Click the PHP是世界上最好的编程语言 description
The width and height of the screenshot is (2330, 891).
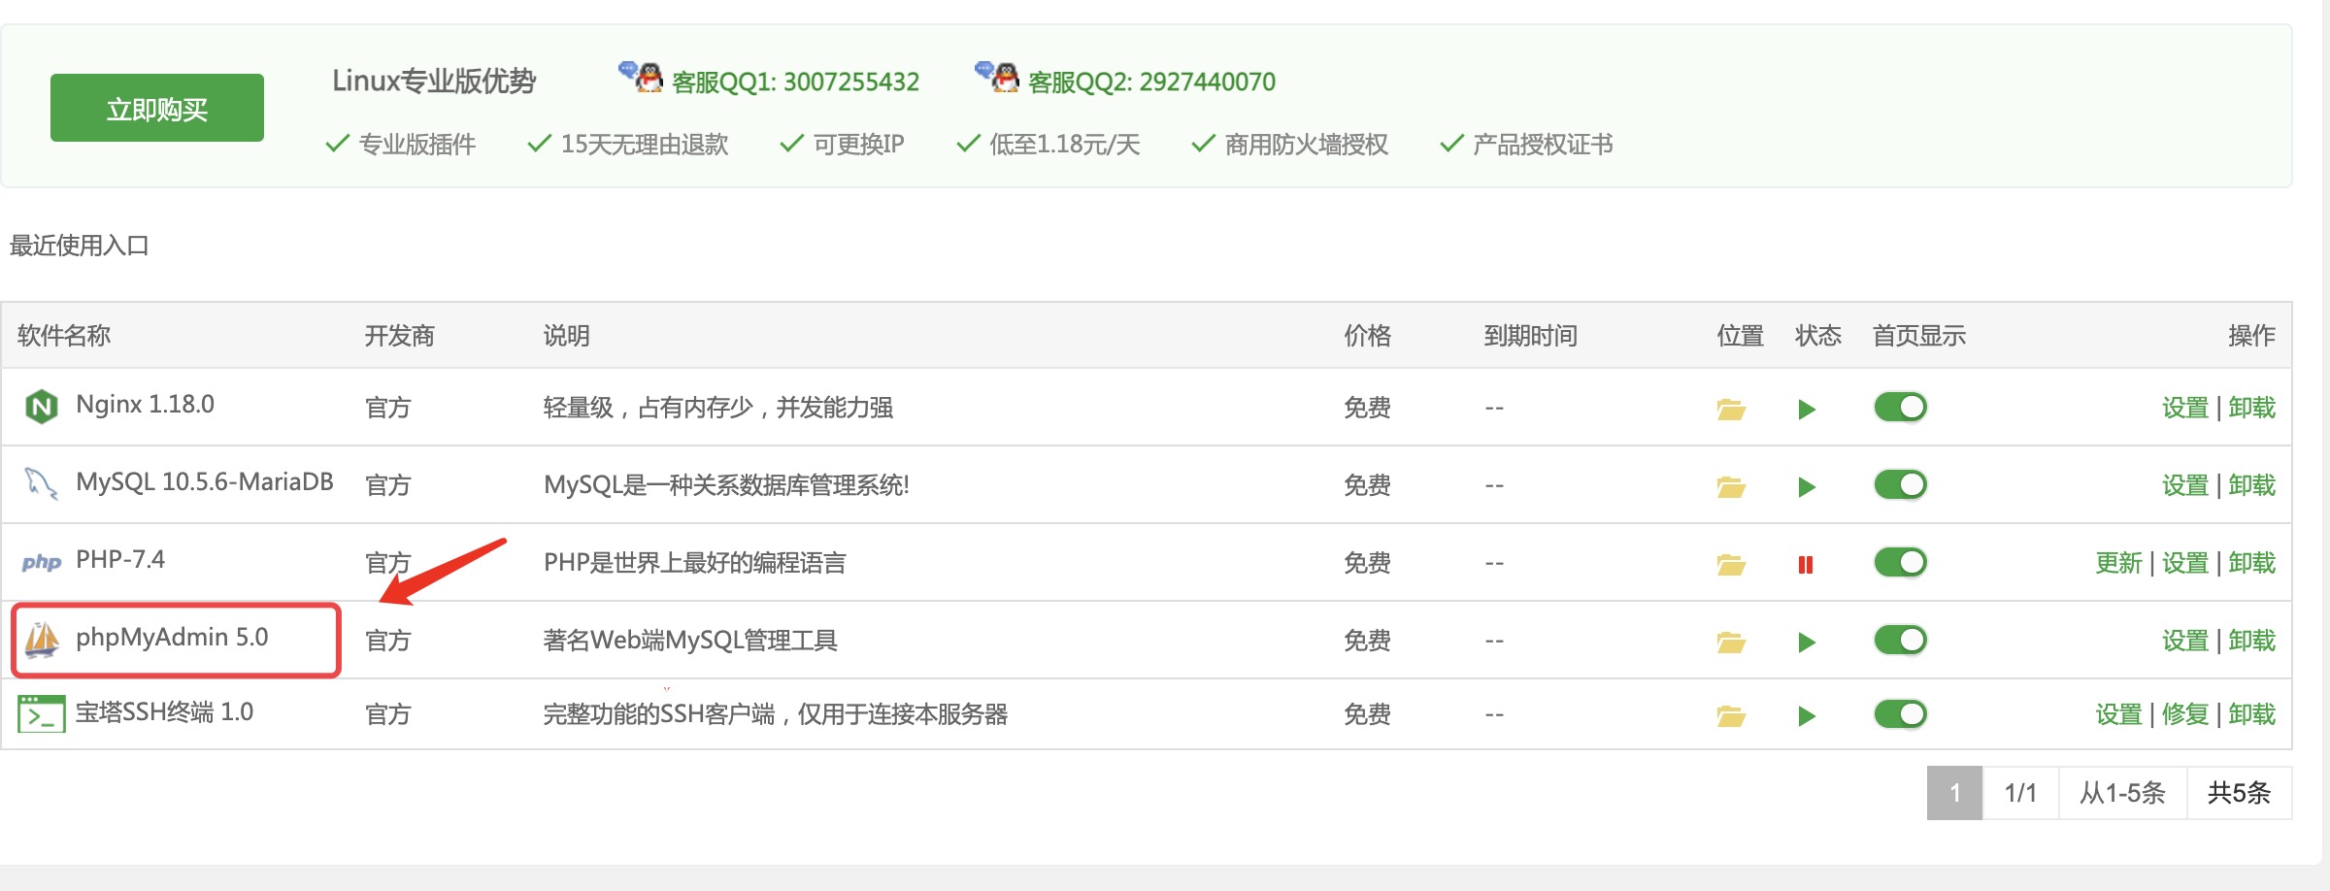tap(695, 563)
